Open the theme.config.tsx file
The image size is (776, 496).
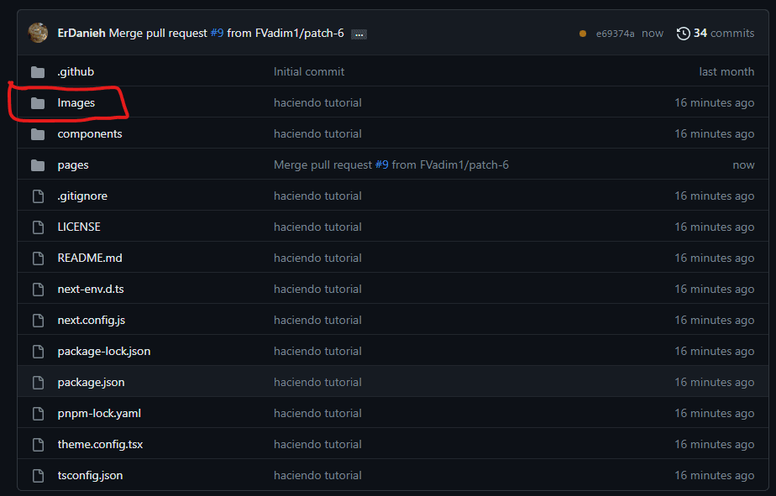point(100,445)
